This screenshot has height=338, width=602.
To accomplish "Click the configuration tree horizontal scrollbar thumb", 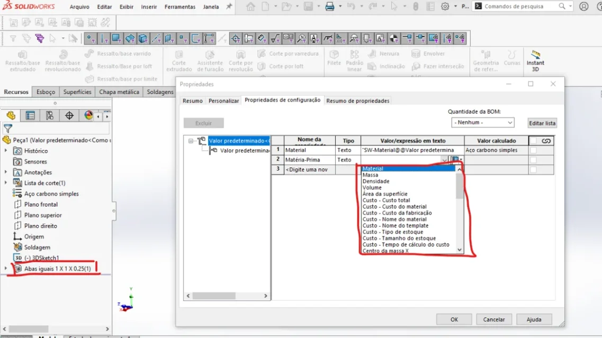I will point(214,296).
